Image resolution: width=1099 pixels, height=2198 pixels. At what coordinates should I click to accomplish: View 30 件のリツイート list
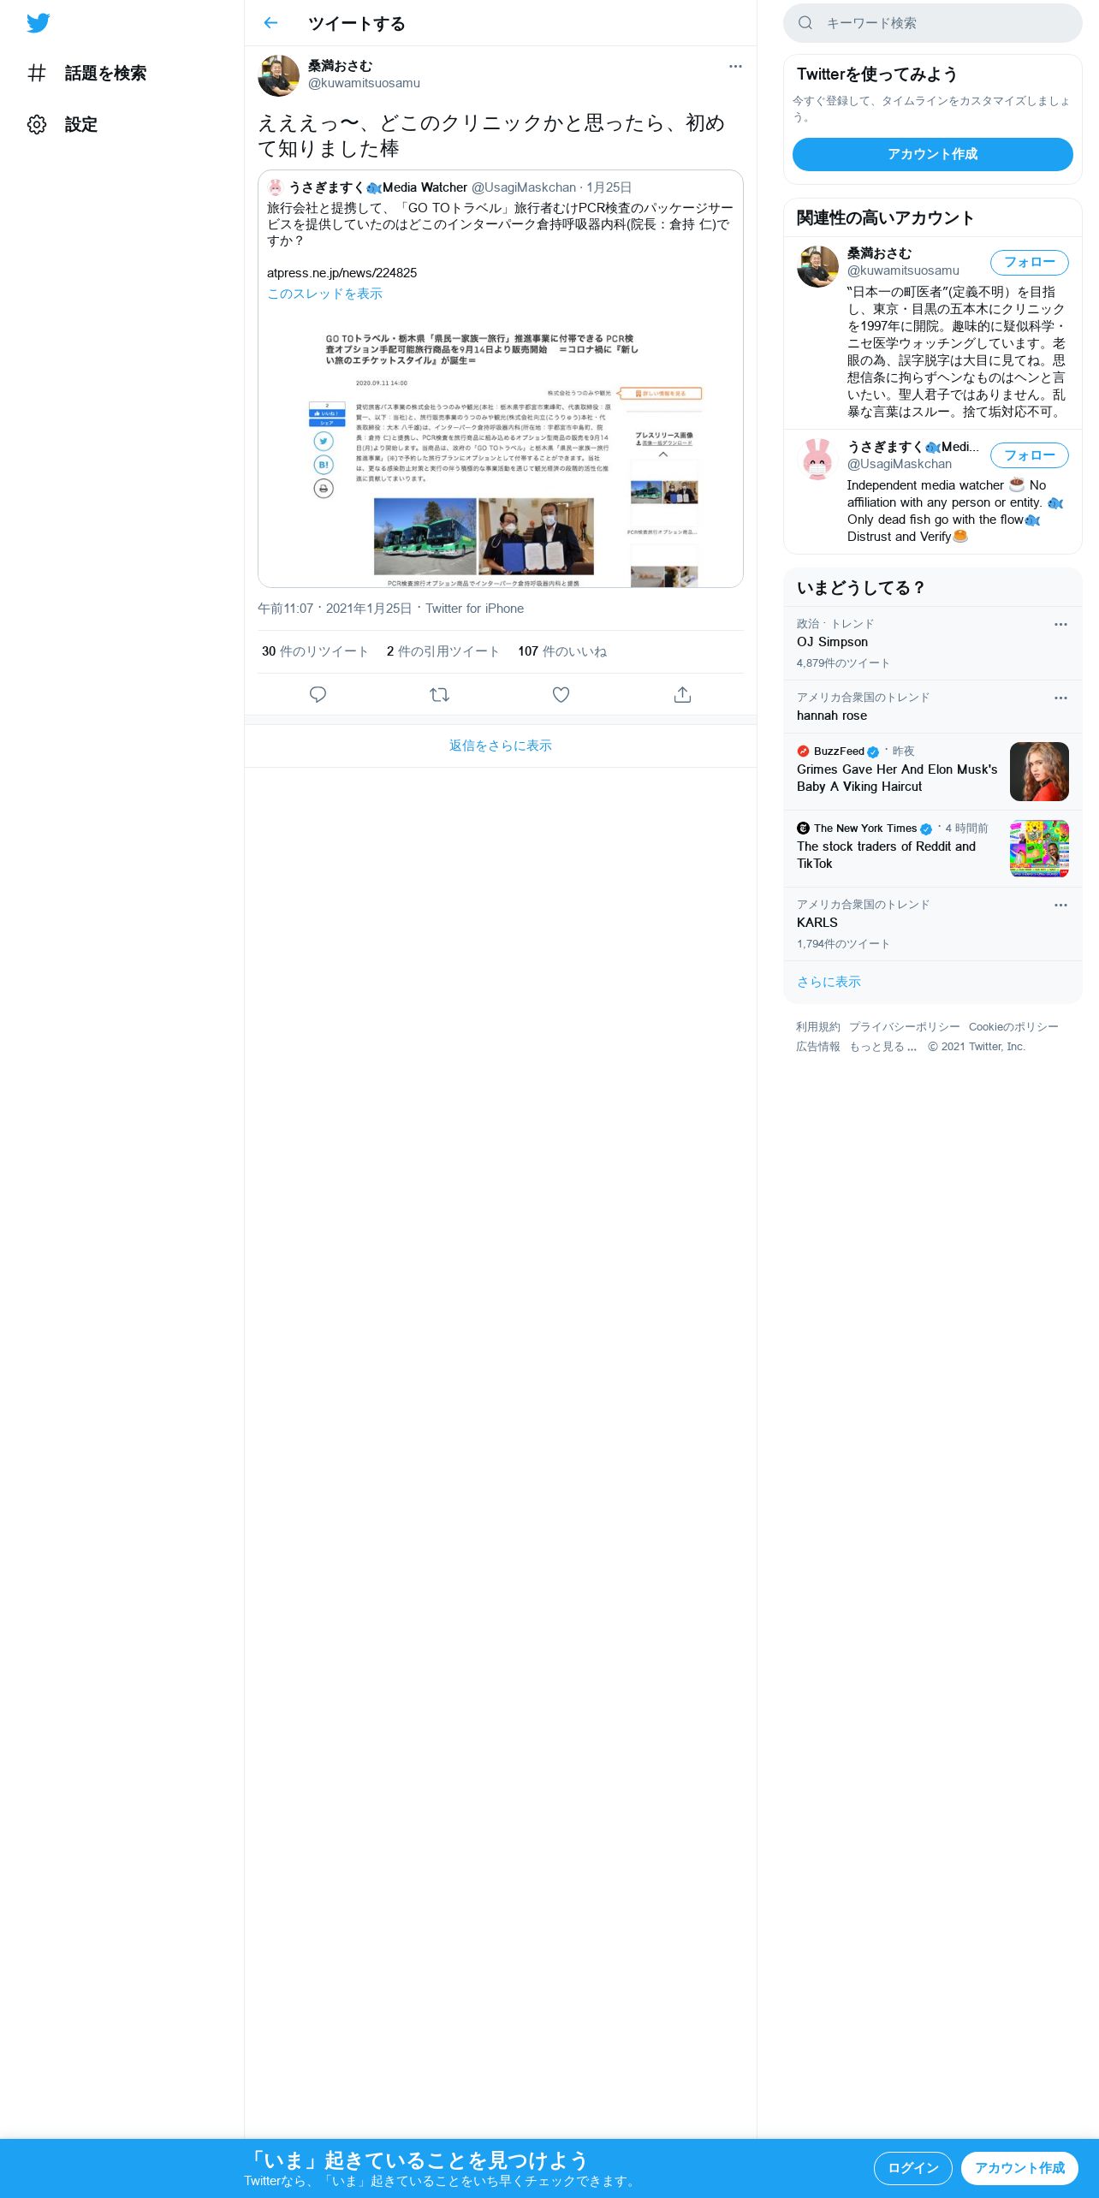(x=315, y=651)
